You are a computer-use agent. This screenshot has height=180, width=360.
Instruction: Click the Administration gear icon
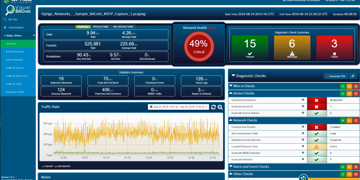point(5,27)
